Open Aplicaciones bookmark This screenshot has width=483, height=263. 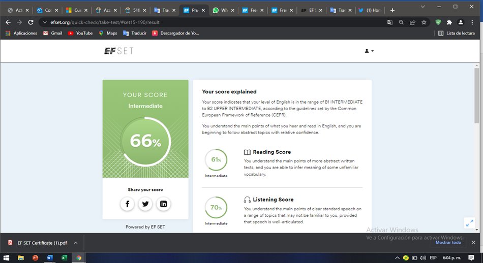(x=21, y=33)
